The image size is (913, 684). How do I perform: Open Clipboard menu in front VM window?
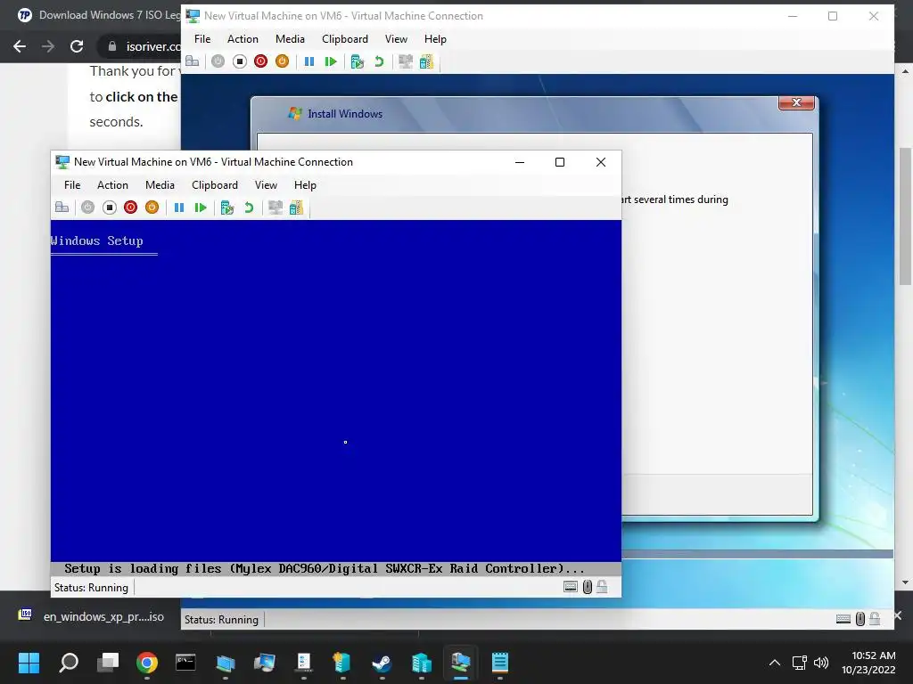click(215, 185)
